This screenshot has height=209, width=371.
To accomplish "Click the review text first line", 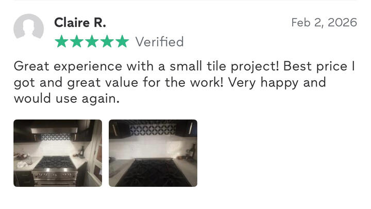I will pyautogui.click(x=184, y=66).
